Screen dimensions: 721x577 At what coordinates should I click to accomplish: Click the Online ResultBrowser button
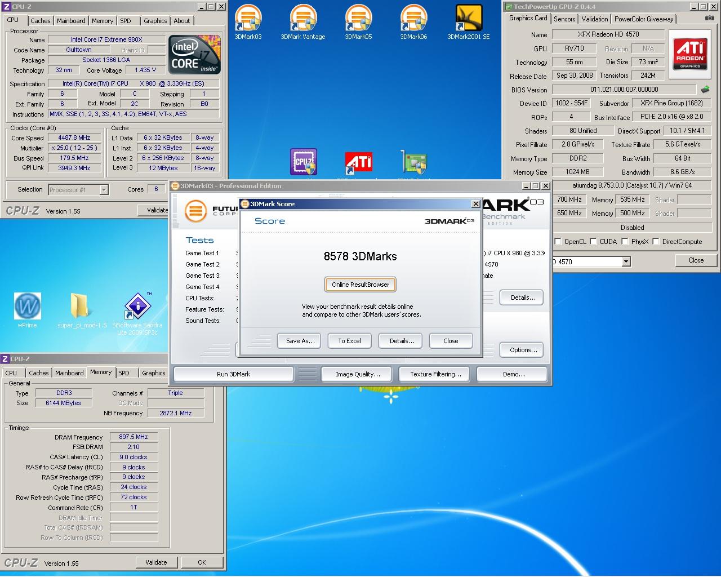click(x=360, y=285)
